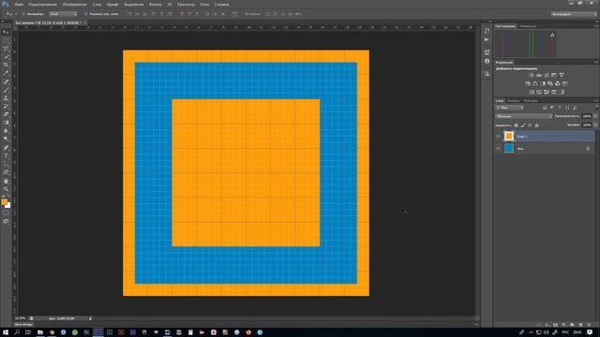Add a Color Balance adjustment
Viewport: 600px width, 337px height.
pyautogui.click(x=535, y=83)
